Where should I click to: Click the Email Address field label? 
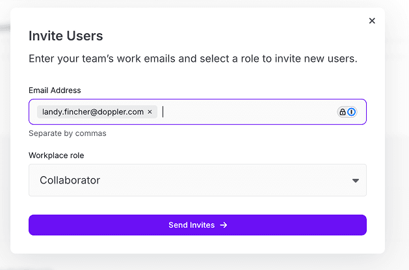tap(55, 90)
